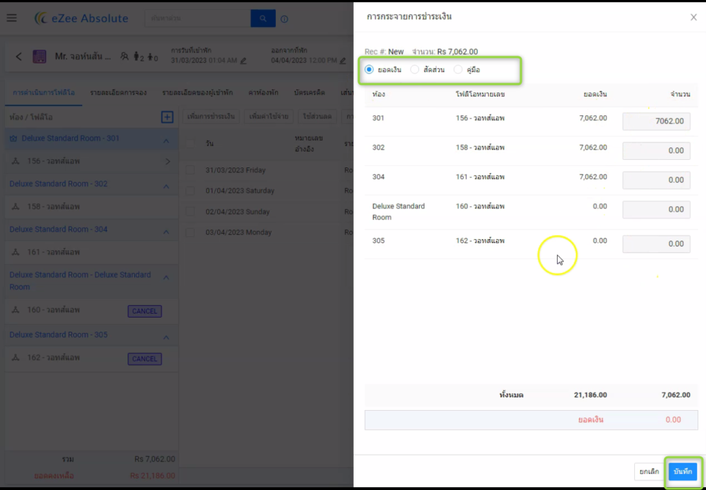This screenshot has height=490, width=706.
Task: Click the plus icon to add folio
Action: pyautogui.click(x=167, y=117)
